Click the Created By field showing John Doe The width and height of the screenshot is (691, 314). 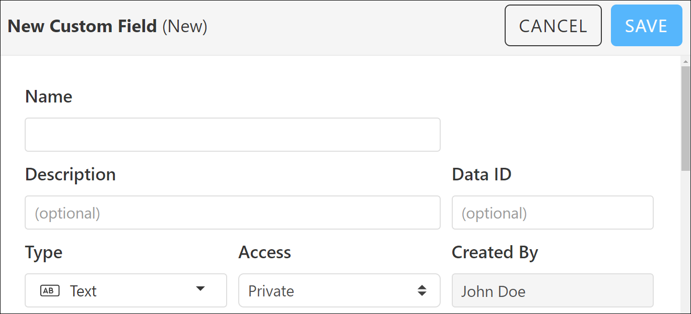tap(552, 290)
